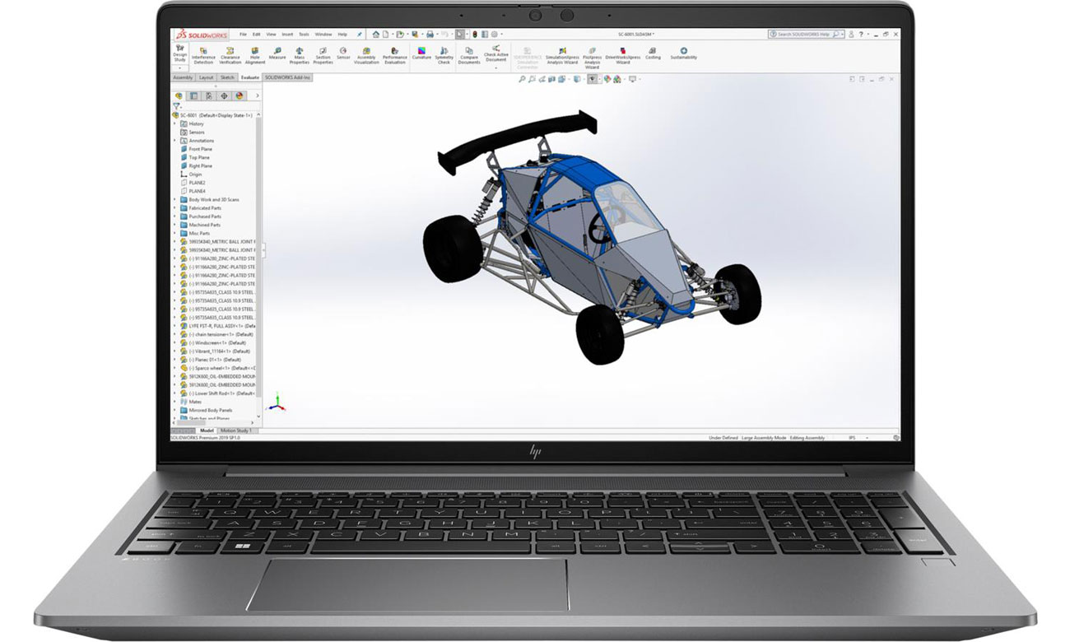Click the Home icon in title toolbar
1070x642 pixels.
tap(376, 35)
